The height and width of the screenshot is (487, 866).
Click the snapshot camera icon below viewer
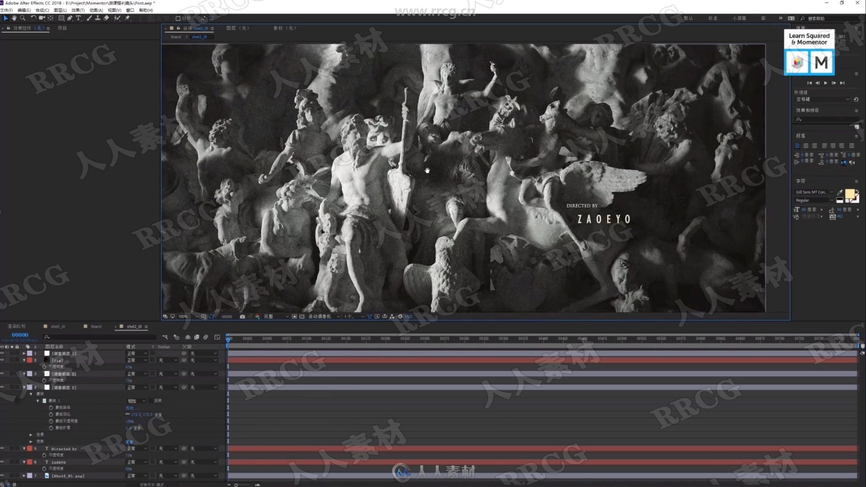pos(242,317)
